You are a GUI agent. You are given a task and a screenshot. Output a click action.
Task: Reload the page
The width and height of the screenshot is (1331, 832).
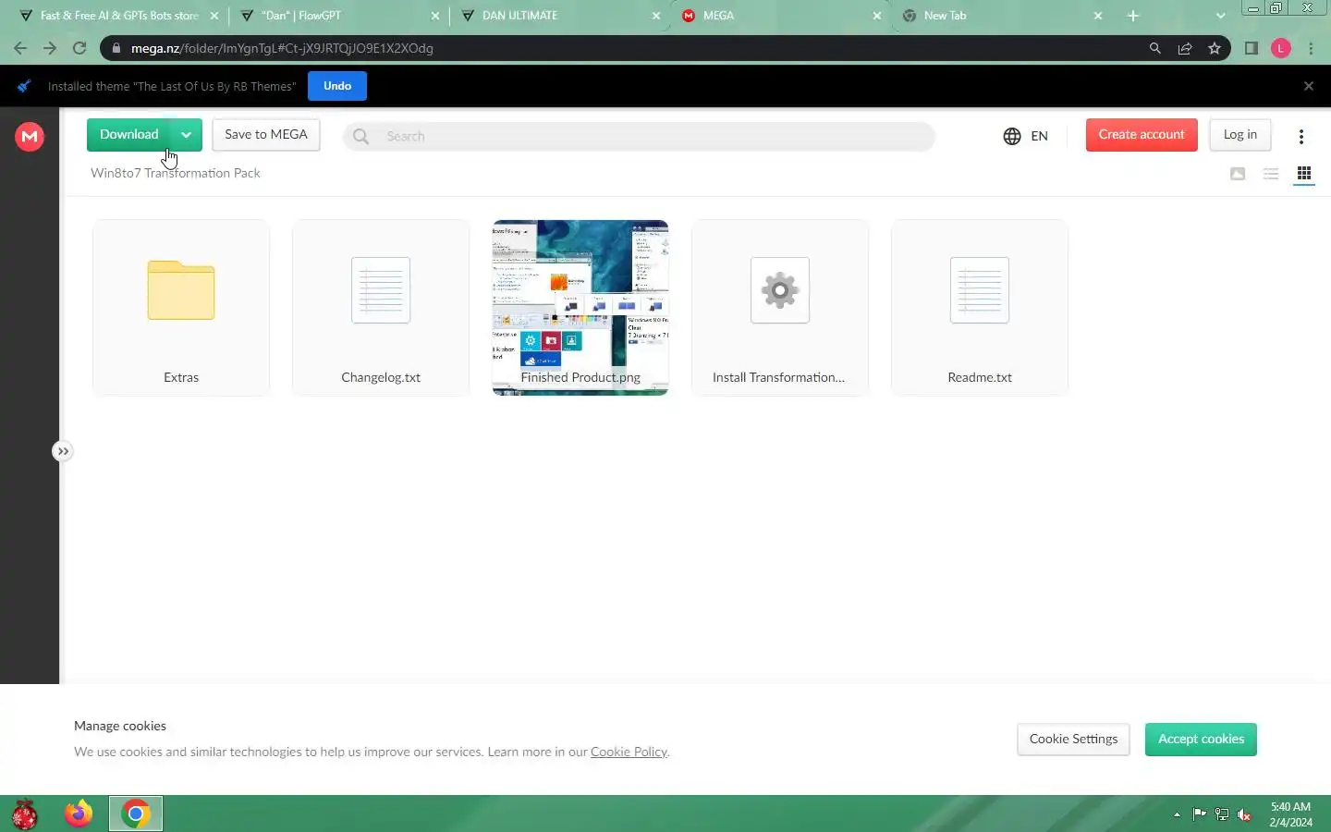click(x=79, y=48)
